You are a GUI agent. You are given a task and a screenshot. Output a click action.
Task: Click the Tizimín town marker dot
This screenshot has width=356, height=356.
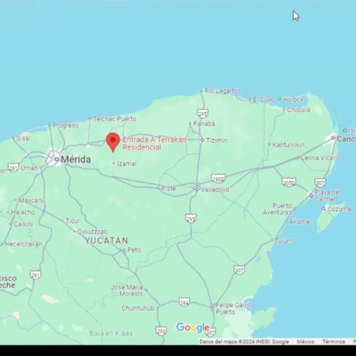202,140
